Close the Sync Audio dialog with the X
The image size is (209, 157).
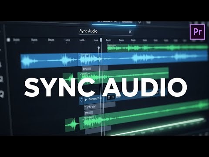point(130,31)
